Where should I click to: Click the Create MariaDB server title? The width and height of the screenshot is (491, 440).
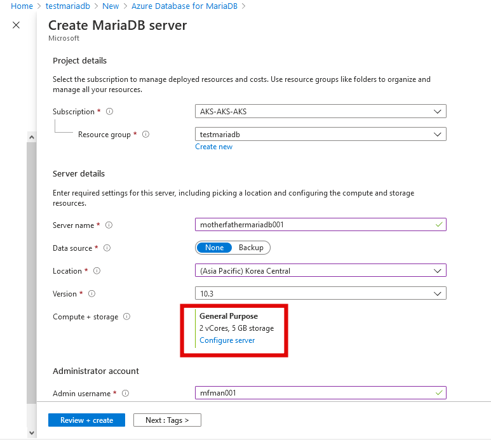[118, 25]
